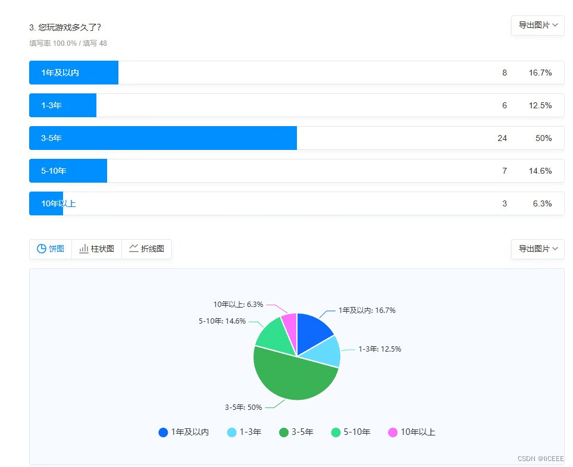Click the 10年以上 legend text
This screenshot has height=467, width=573.
coord(418,432)
